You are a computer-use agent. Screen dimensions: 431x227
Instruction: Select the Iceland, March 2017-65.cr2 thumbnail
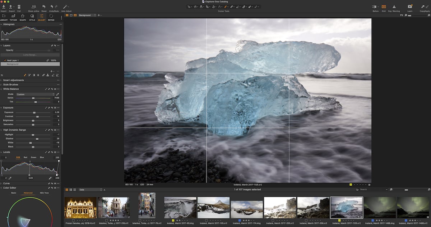pos(180,207)
